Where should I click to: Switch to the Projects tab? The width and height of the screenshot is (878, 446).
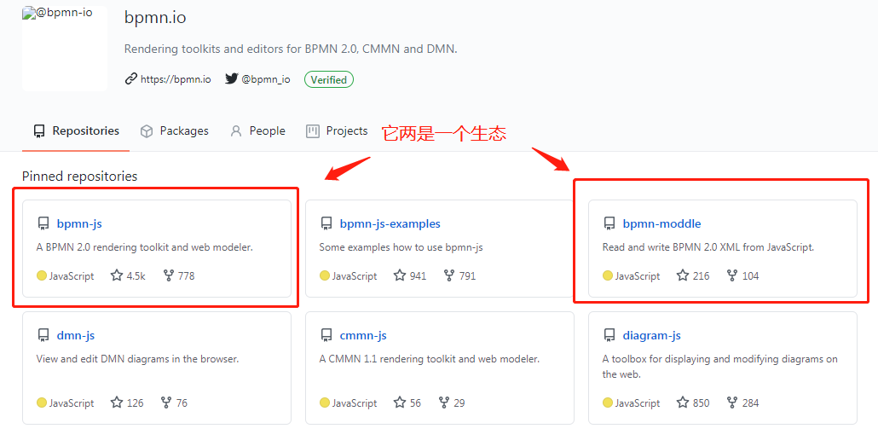point(337,131)
